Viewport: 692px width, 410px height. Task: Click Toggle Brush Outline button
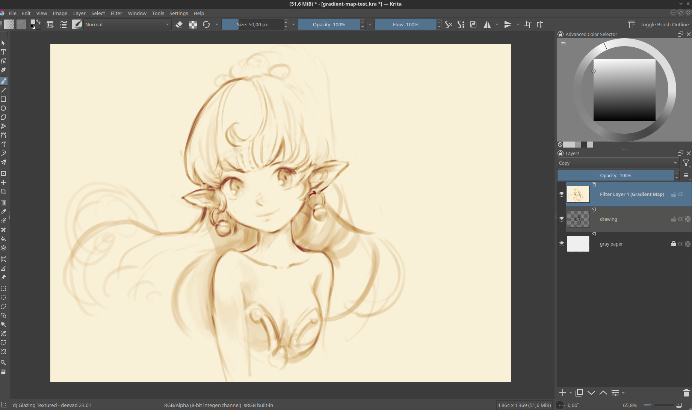click(658, 24)
